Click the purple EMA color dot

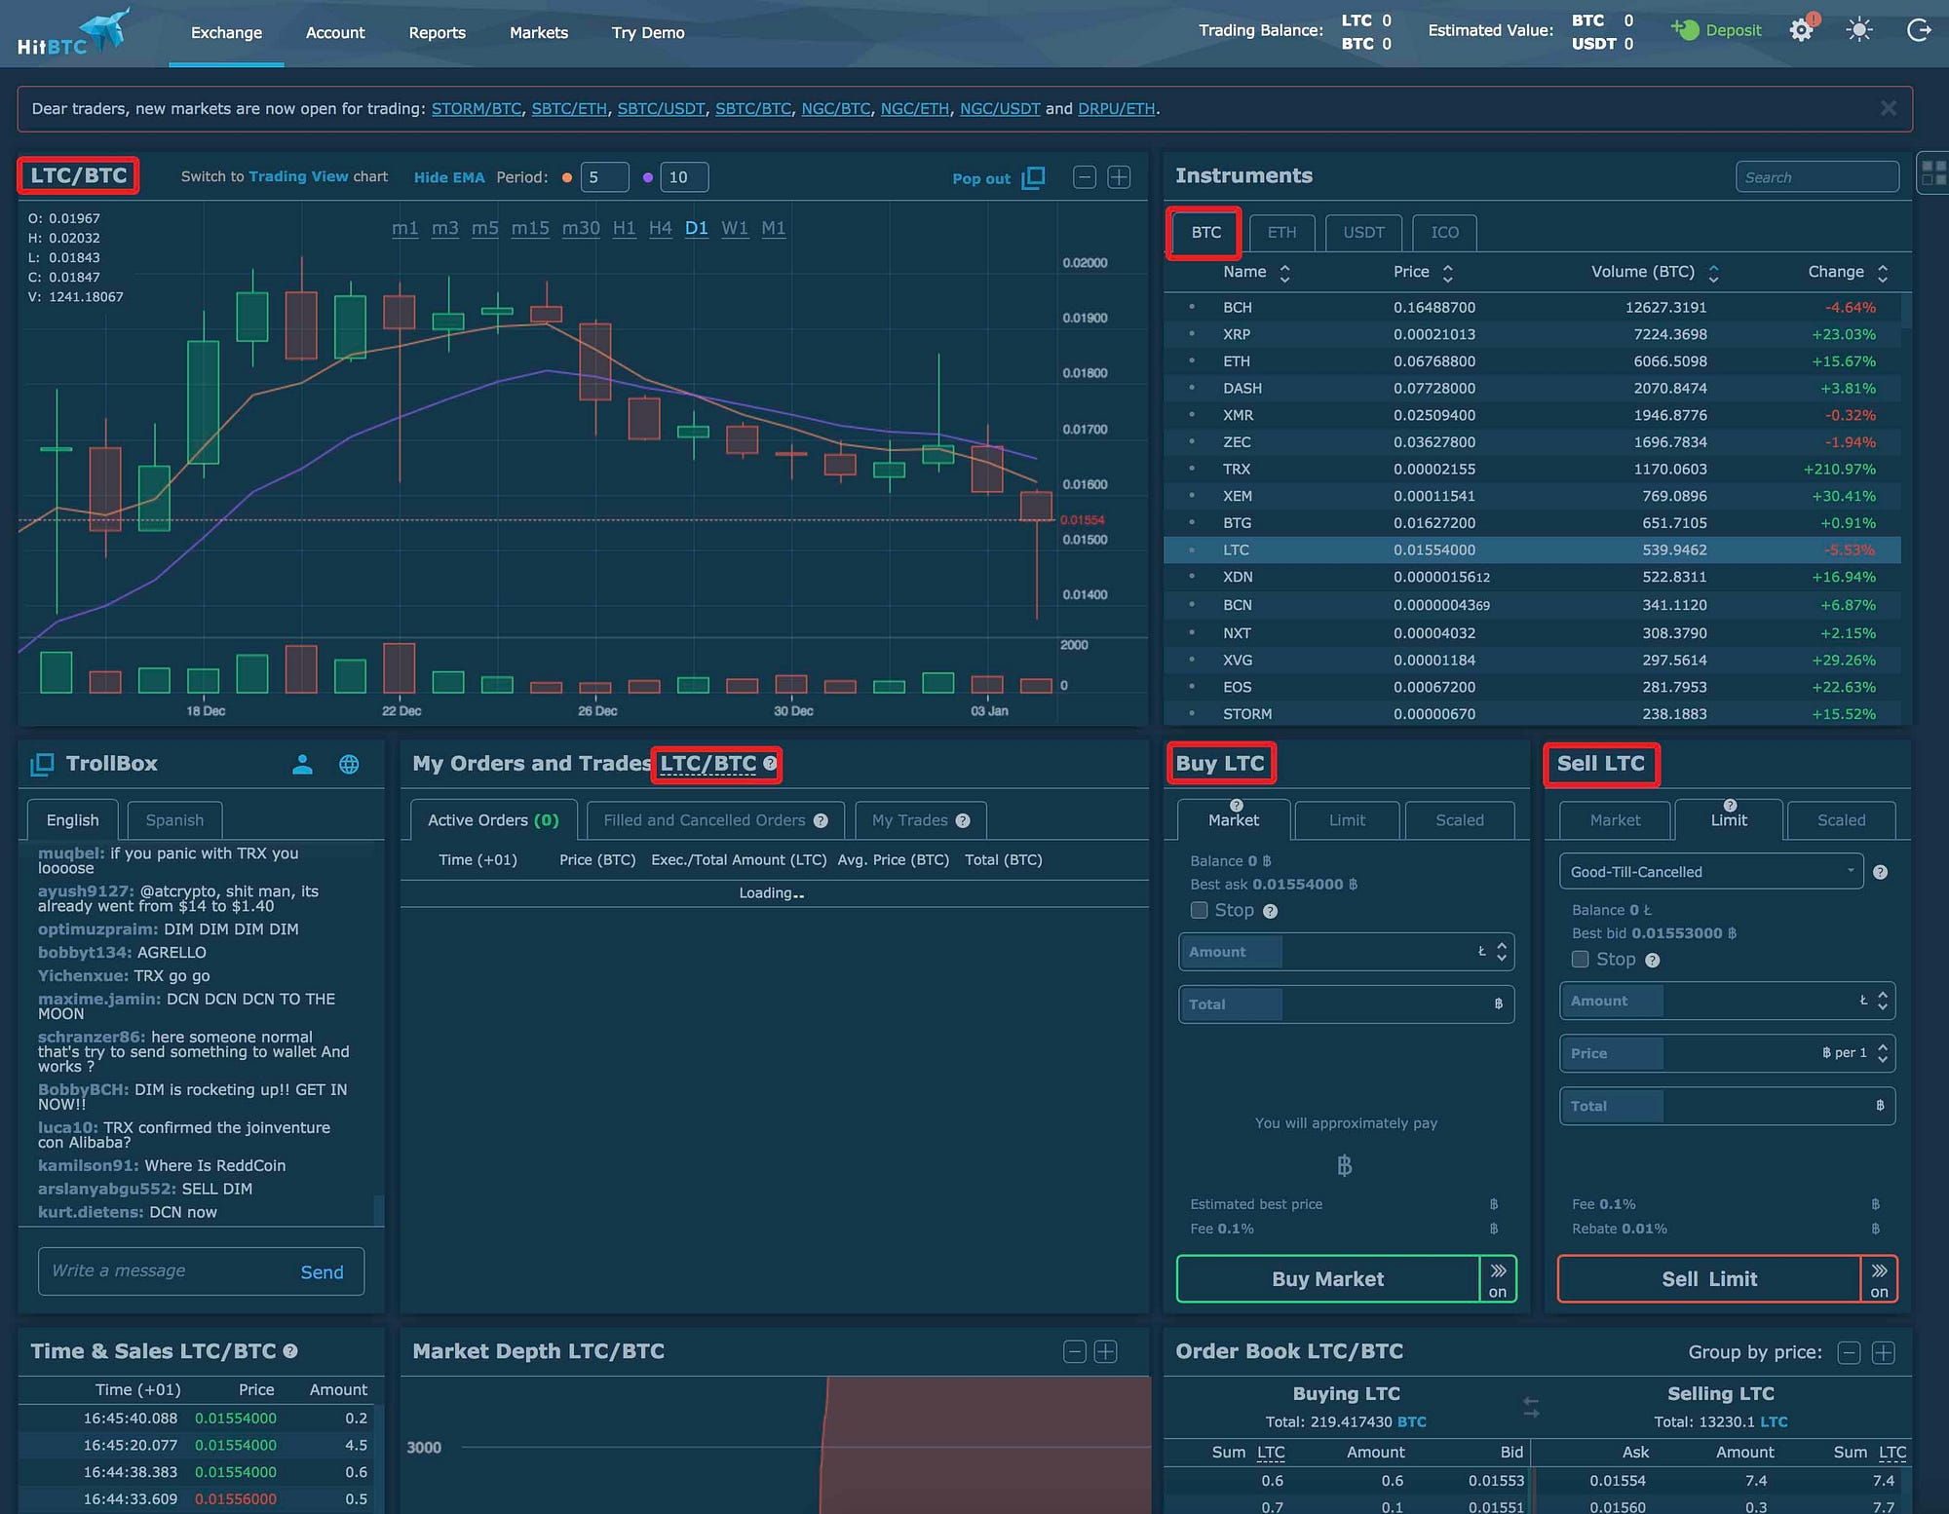point(648,177)
